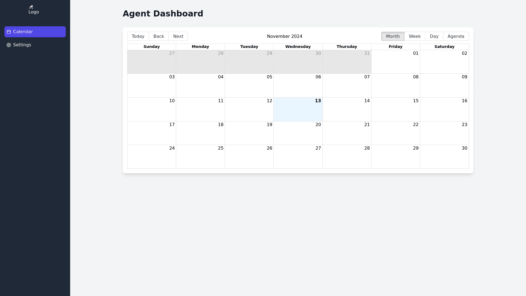Click Back to view October 2024
The image size is (526, 296).
click(159, 36)
